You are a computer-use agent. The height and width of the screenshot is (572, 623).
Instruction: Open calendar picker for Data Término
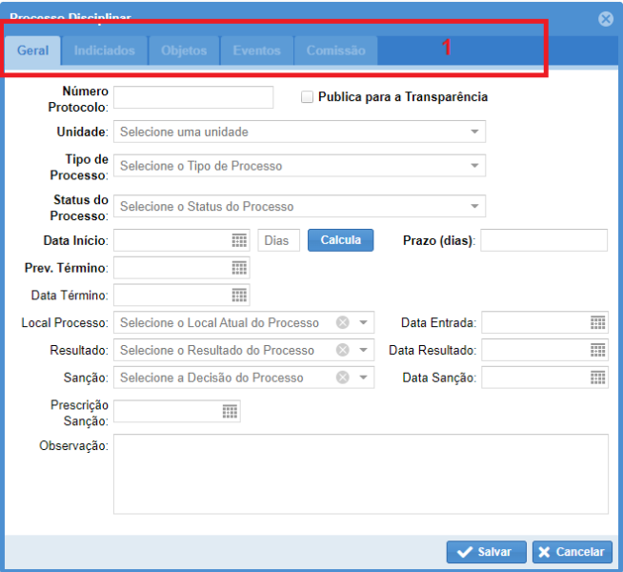(x=239, y=296)
